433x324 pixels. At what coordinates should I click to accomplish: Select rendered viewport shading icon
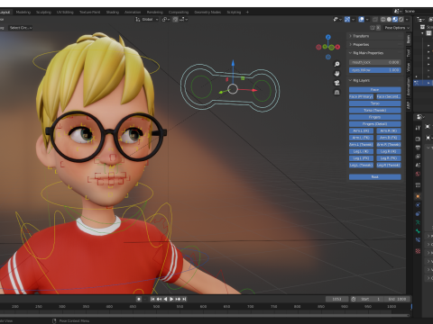tap(401, 19)
